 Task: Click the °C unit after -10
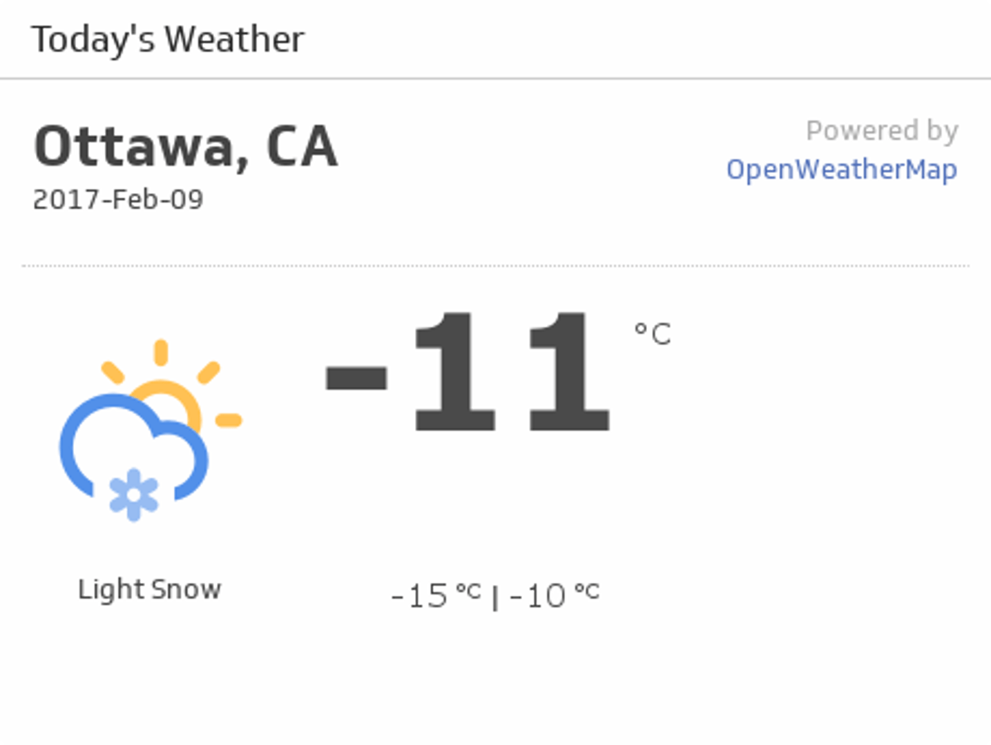[587, 591]
